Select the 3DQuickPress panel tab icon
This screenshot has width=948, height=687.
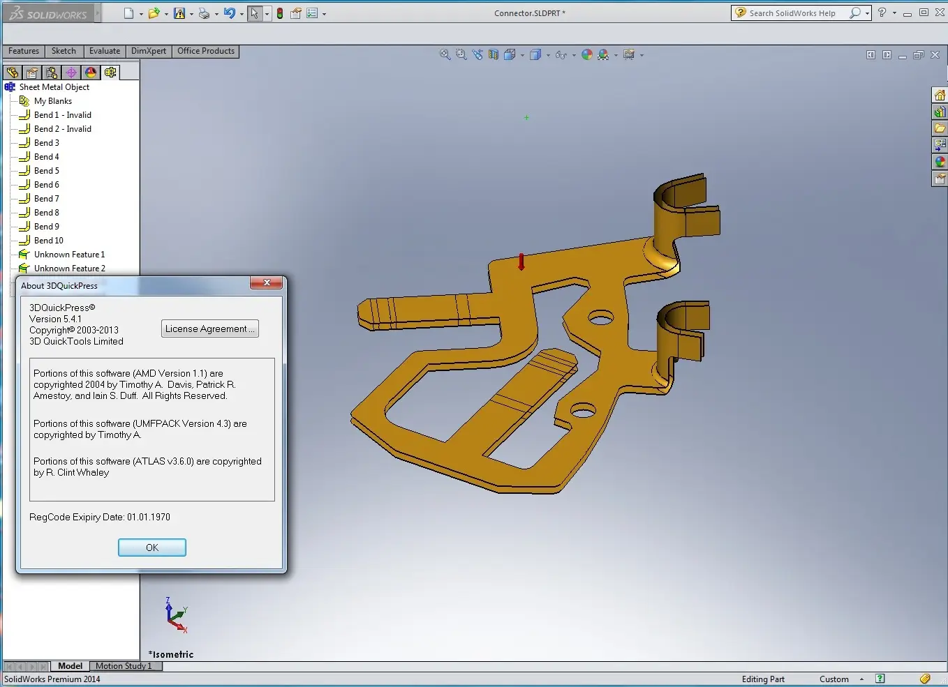110,73
